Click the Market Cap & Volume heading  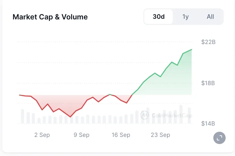pos(50,17)
